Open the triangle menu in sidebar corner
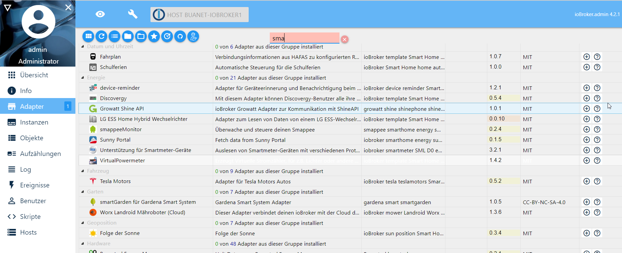Image resolution: width=622 pixels, height=253 pixels. click(7, 7)
